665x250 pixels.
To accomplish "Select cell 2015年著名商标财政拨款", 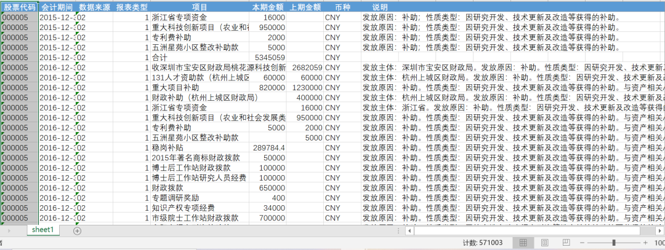I will tap(199, 158).
